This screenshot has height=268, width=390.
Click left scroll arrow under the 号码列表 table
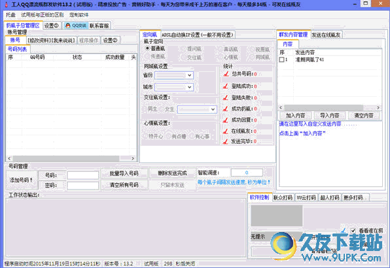[9, 158]
